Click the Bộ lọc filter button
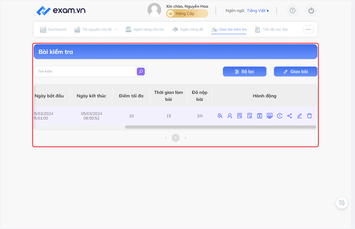The height and width of the screenshot is (229, 355). [x=245, y=72]
